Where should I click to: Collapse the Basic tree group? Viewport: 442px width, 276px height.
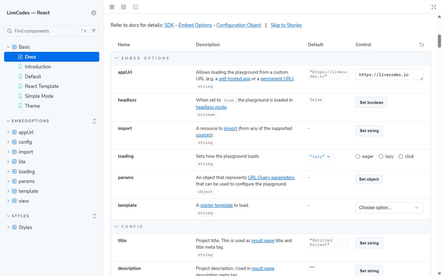coord(8,47)
